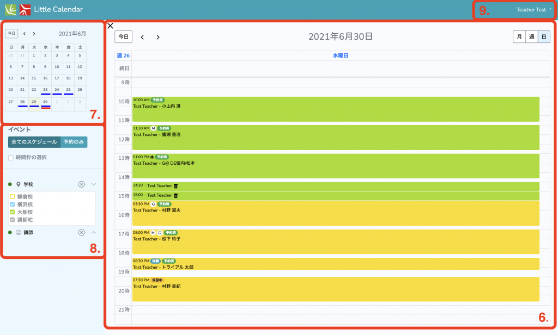Clear the 学校 filter with its X icon
The image size is (558, 335).
pyautogui.click(x=82, y=184)
